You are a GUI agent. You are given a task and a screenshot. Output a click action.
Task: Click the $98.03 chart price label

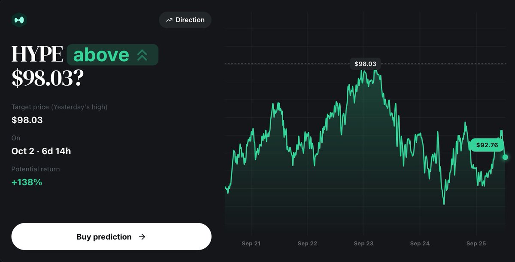[365, 64]
